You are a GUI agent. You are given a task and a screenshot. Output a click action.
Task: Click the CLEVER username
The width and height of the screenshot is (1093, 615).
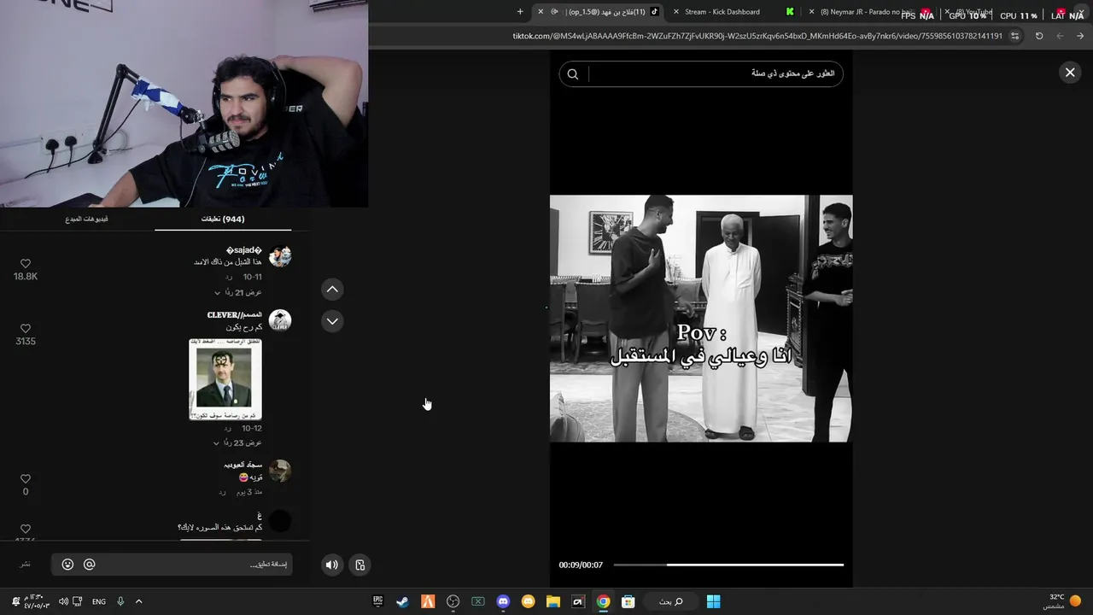(x=235, y=314)
